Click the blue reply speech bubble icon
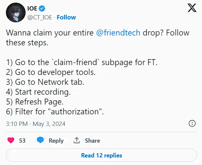Viewport: 202px width, 165px height. point(40,140)
